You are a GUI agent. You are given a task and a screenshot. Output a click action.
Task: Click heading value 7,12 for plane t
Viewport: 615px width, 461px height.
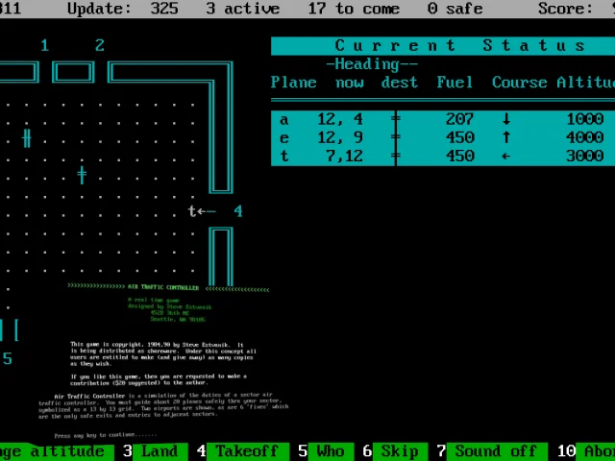click(344, 156)
